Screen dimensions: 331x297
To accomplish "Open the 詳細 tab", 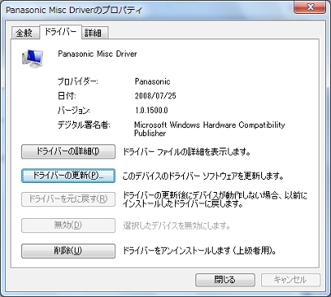I will [94, 33].
